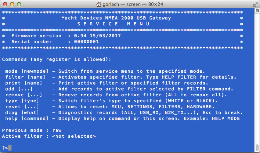Click the vertical scrollbar track
This screenshot has width=260, height=153.
[257, 76]
